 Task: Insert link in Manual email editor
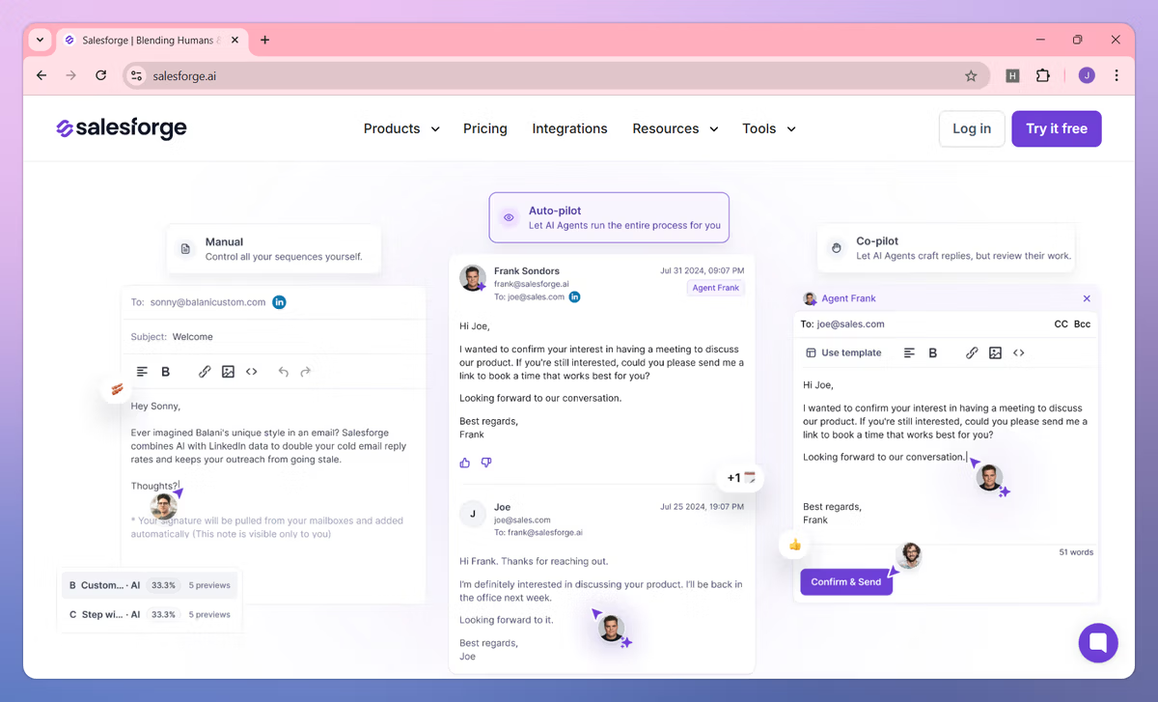(205, 372)
